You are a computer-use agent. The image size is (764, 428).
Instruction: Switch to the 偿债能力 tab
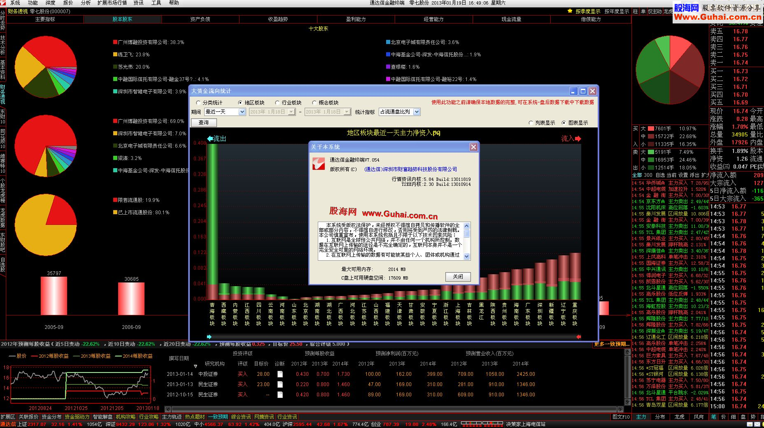coord(591,19)
